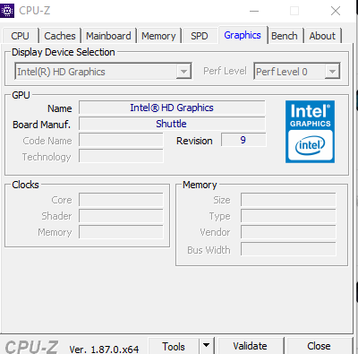Go to the Memory tab
Screen dimensions: 358x354
pyautogui.click(x=158, y=36)
